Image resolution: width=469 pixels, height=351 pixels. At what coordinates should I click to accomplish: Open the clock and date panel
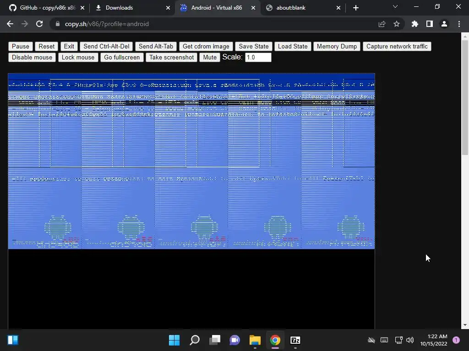click(434, 340)
